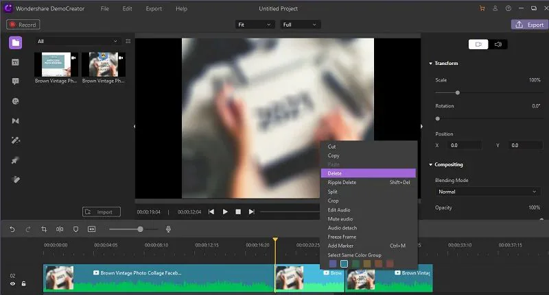This screenshot has width=549, height=295.
Task: Click the Position X input field
Action: (x=465, y=145)
